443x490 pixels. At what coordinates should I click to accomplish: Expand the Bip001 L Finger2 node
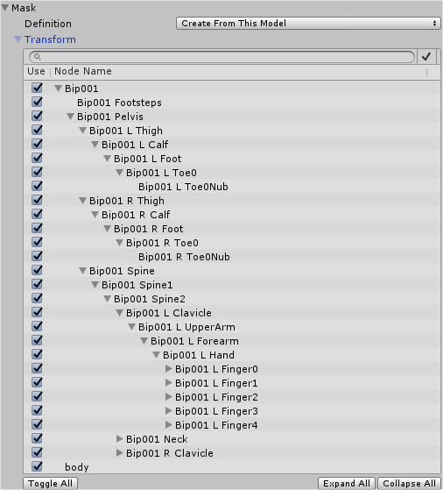169,396
